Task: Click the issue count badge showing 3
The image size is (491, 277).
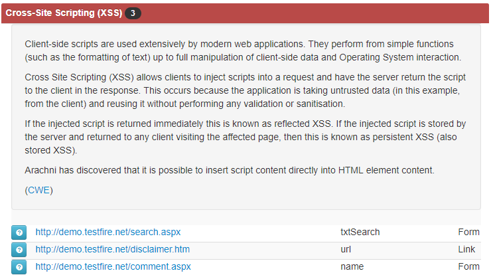Action: point(133,13)
